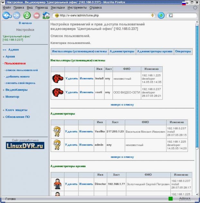Screen dimensions: 200x203
Task: Jump to Инсталляторы (установщики) системы category tab
Action: 79,51
